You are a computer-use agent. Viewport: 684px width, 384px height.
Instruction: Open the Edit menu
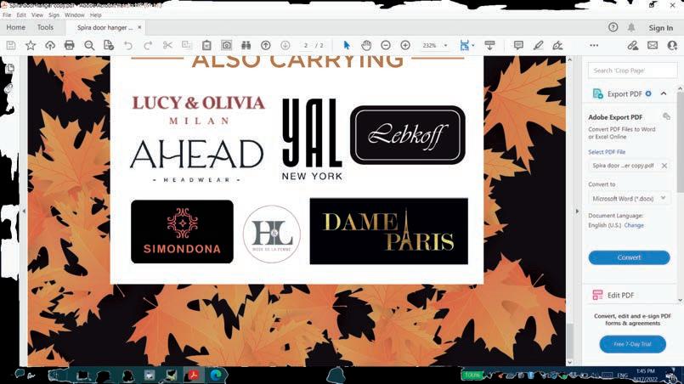tap(21, 14)
